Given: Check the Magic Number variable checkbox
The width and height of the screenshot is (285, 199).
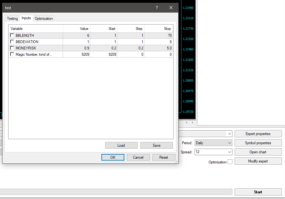Looking at the screenshot, I should [x=12, y=54].
